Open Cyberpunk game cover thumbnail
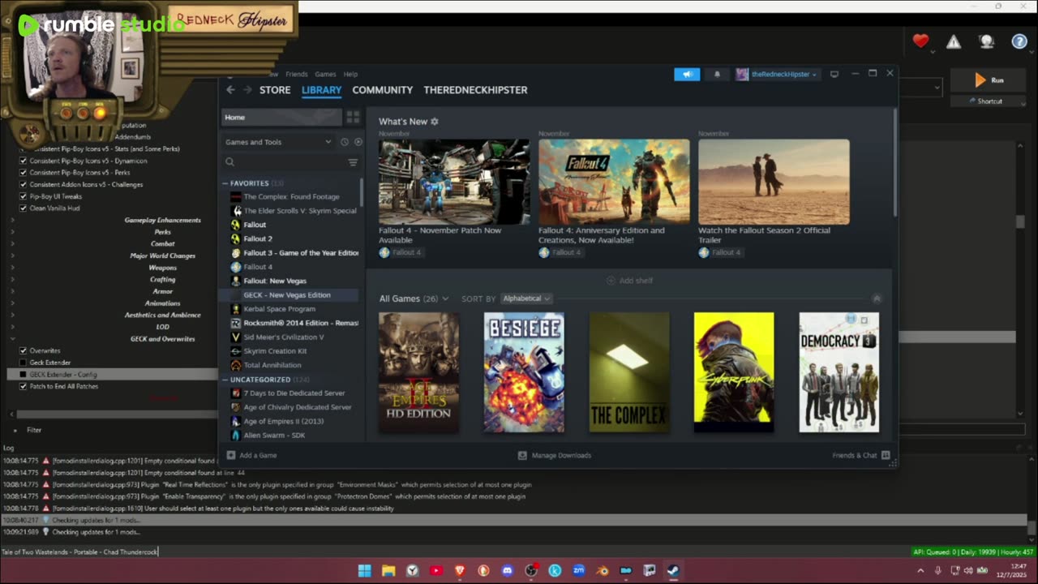The image size is (1038, 584). pos(734,372)
